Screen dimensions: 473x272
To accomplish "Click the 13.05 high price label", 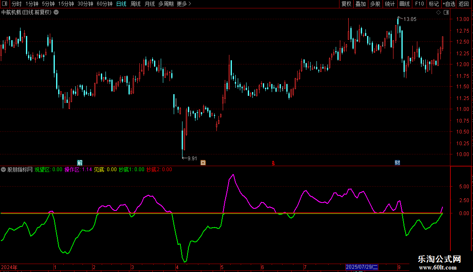I will tap(409, 19).
